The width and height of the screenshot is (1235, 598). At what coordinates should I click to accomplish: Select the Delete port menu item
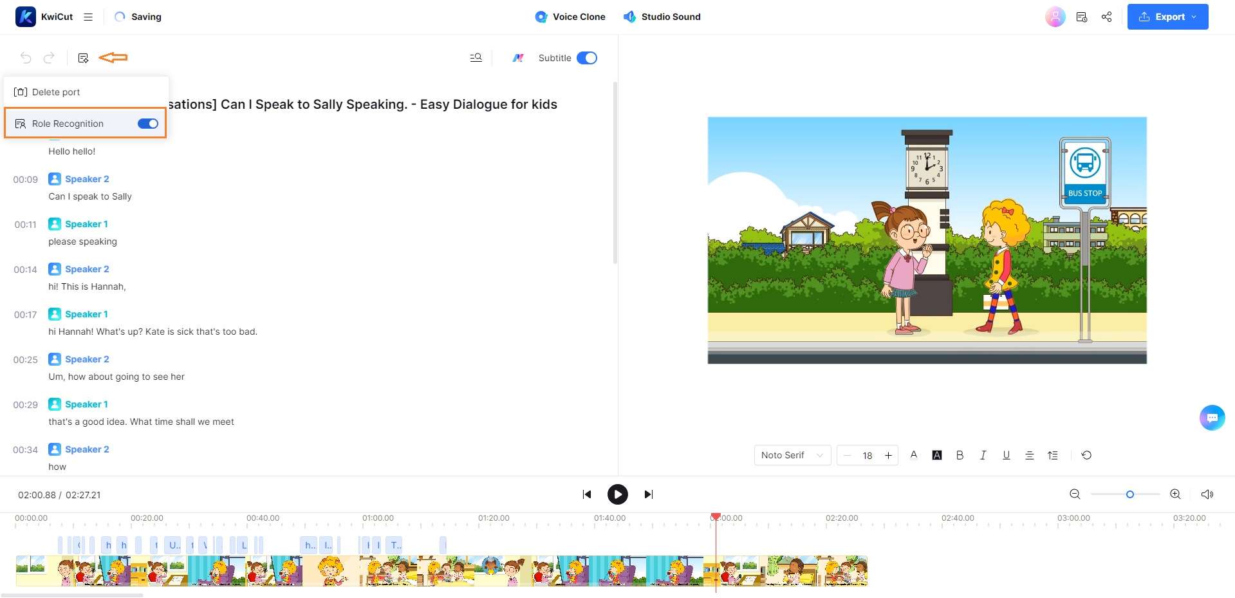click(86, 92)
